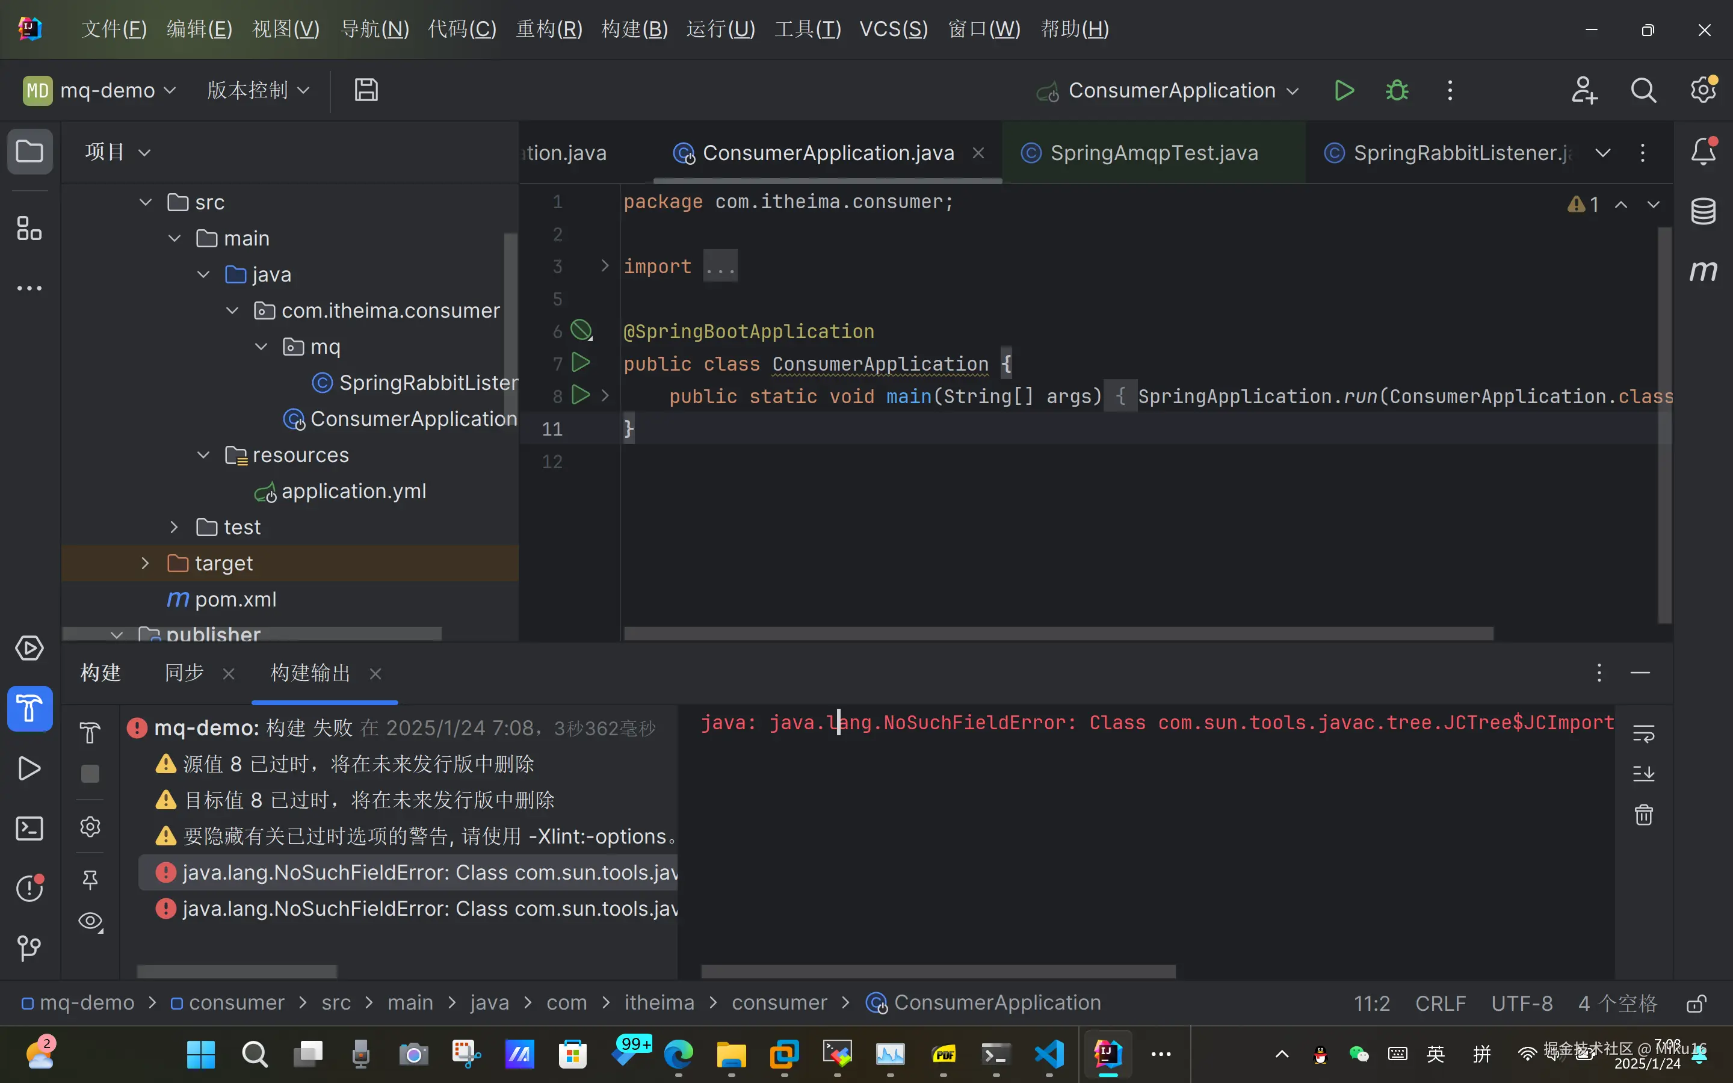The height and width of the screenshot is (1083, 1733).
Task: Open Search Everywhere magnifier icon
Action: [1643, 91]
